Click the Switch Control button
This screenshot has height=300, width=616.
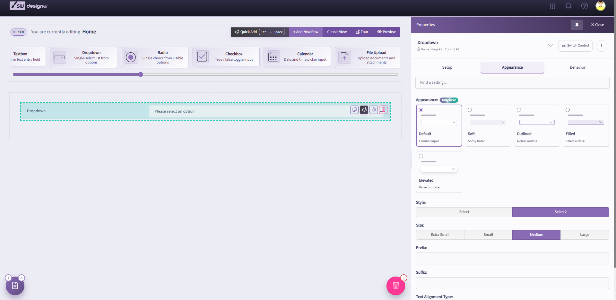575,46
